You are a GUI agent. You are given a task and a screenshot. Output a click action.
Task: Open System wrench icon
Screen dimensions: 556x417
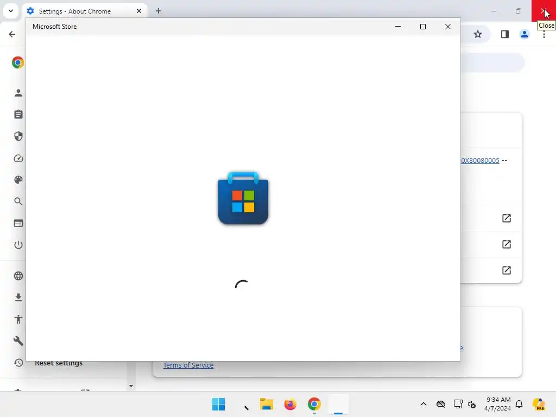pyautogui.click(x=18, y=341)
